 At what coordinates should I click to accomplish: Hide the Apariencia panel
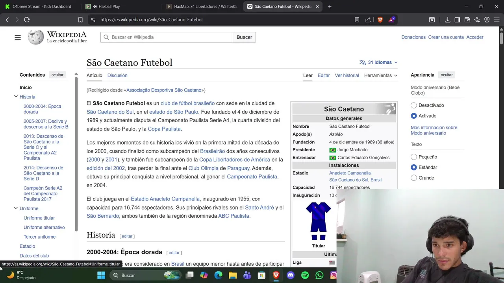click(447, 75)
